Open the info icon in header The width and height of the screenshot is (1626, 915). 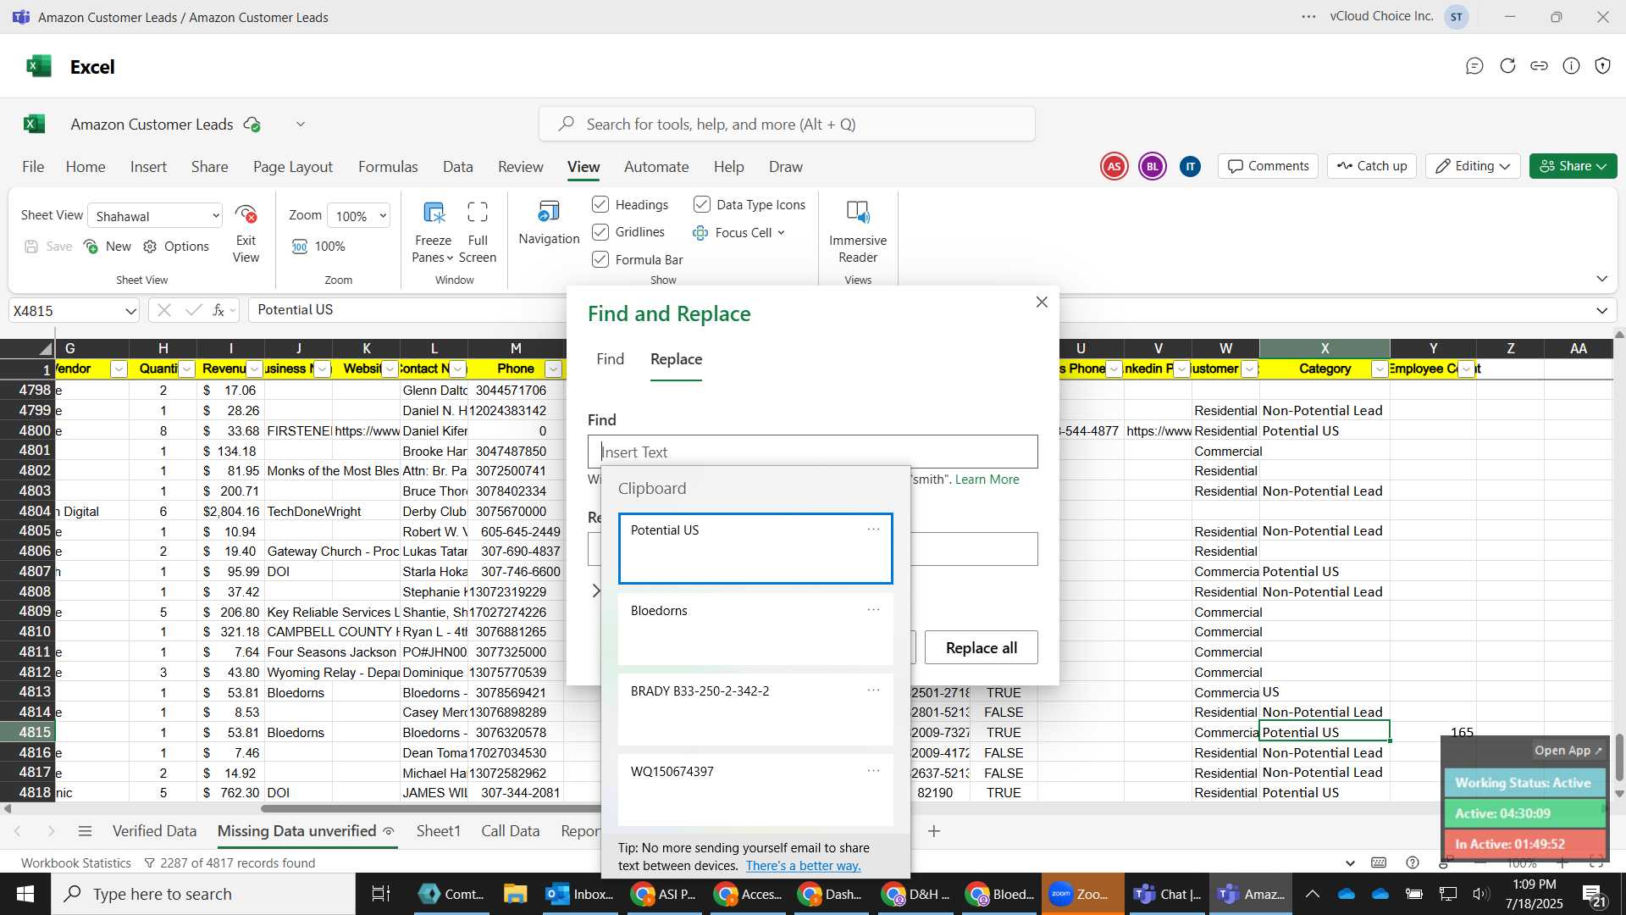1571,66
